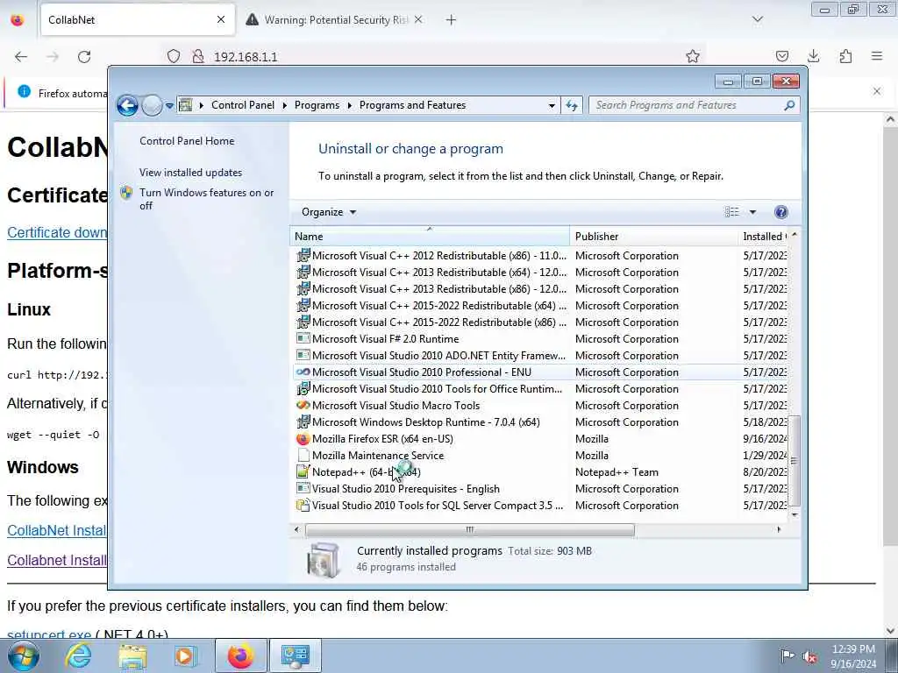Open the address bar history dropdown arrow

(x=552, y=106)
